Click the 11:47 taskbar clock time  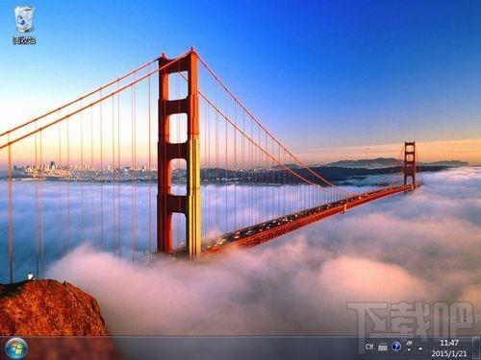(449, 343)
